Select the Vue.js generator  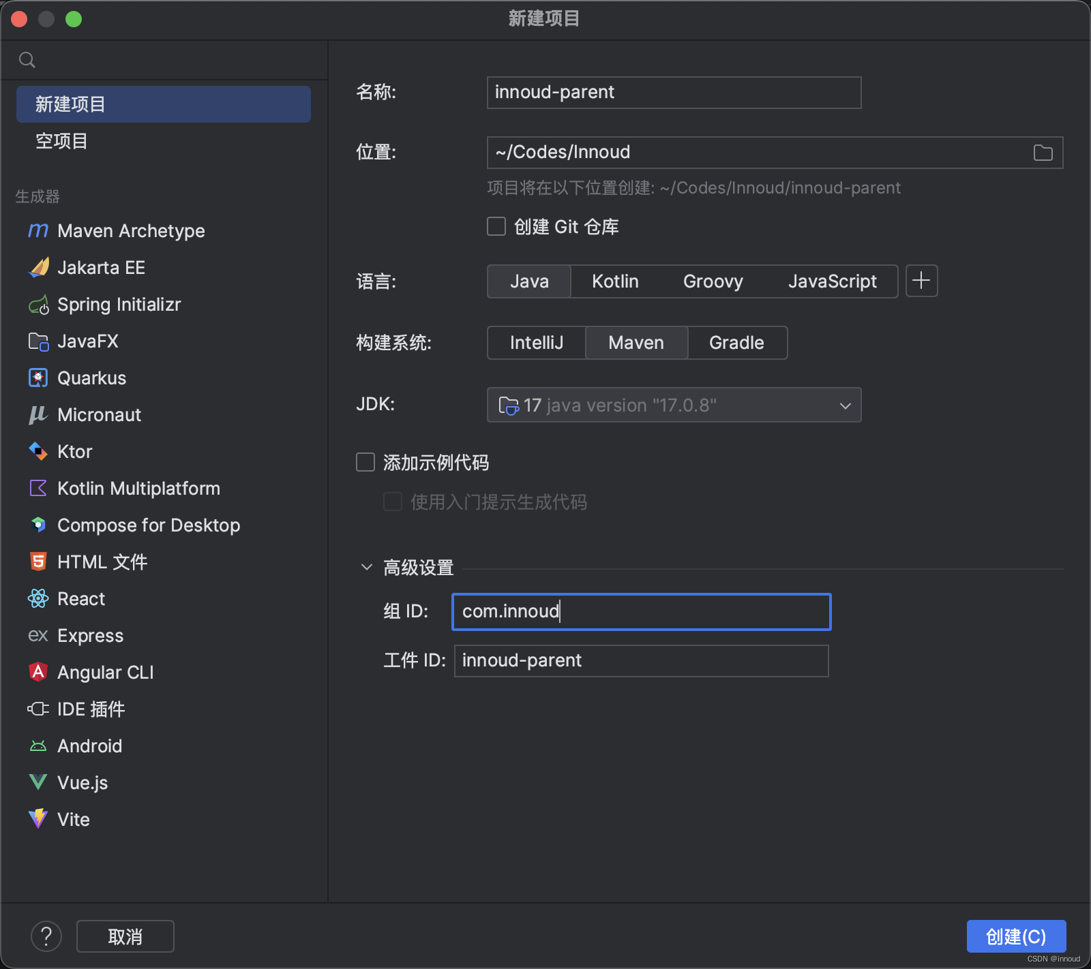pyautogui.click(x=82, y=782)
